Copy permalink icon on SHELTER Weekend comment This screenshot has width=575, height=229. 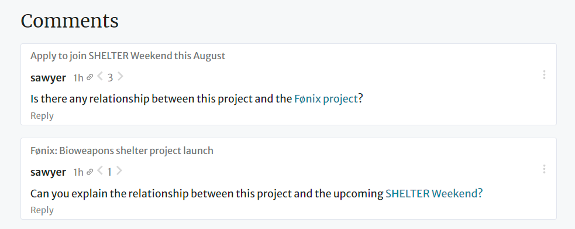90,77
